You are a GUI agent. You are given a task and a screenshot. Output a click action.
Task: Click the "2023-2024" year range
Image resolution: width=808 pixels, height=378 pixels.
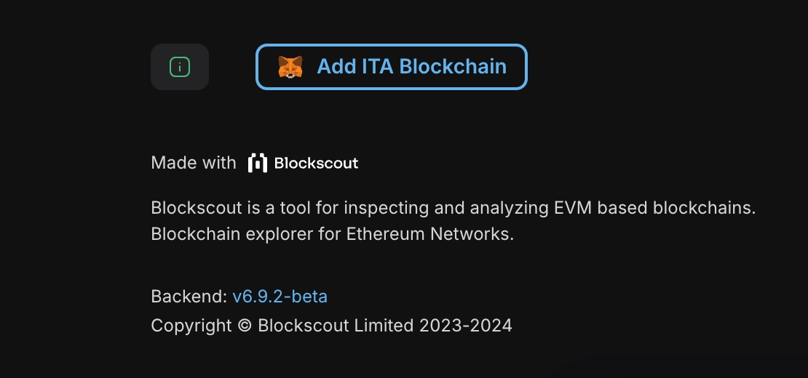466,325
